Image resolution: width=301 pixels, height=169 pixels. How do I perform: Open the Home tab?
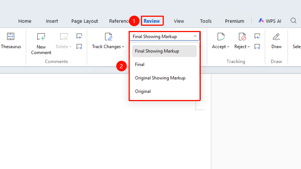click(25, 21)
